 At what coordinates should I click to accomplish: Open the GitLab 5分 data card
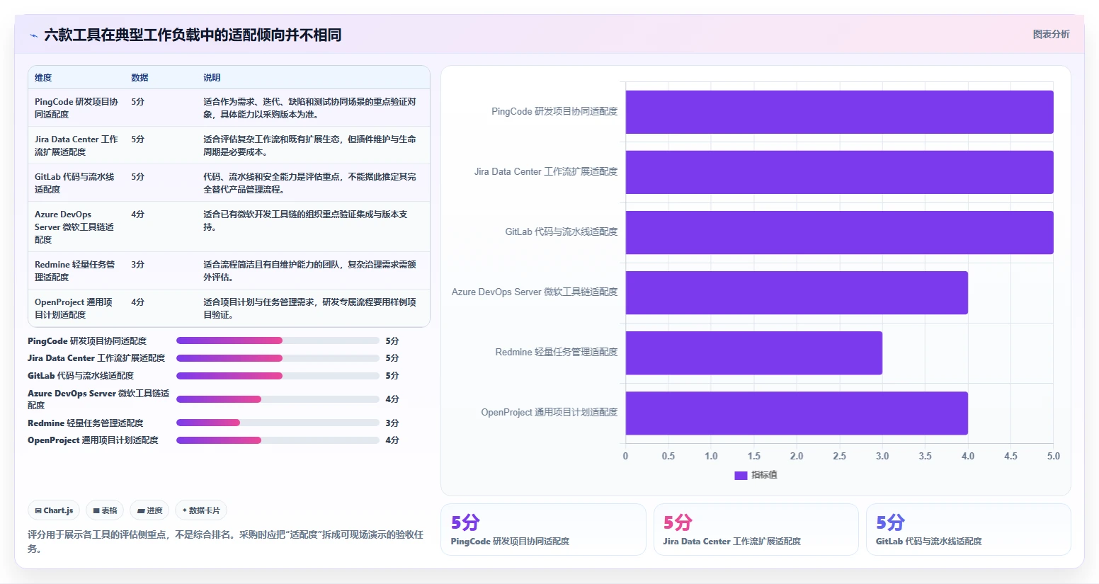click(968, 529)
